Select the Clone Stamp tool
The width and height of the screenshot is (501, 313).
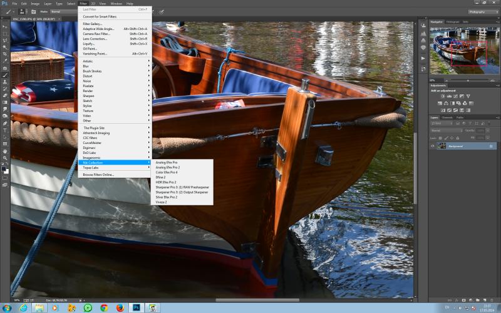click(x=5, y=82)
